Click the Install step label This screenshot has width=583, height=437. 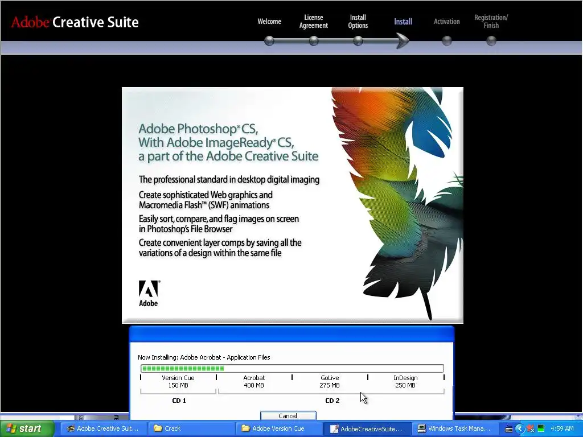click(403, 22)
